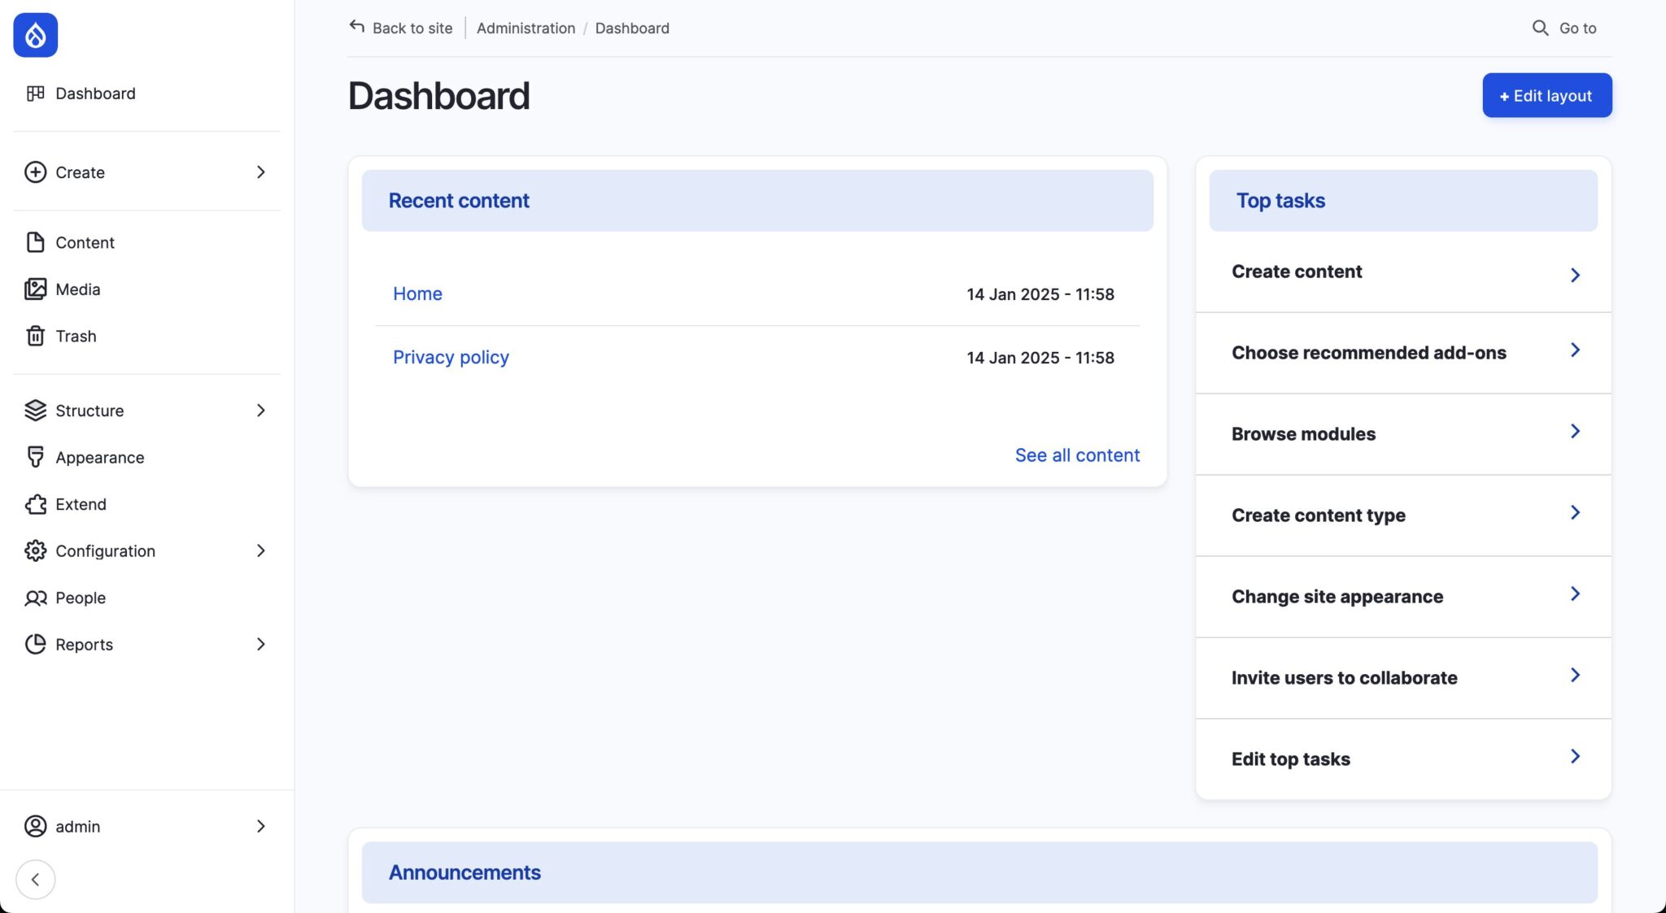The image size is (1666, 913).
Task: Expand the Create submenu chevron
Action: pyautogui.click(x=260, y=172)
